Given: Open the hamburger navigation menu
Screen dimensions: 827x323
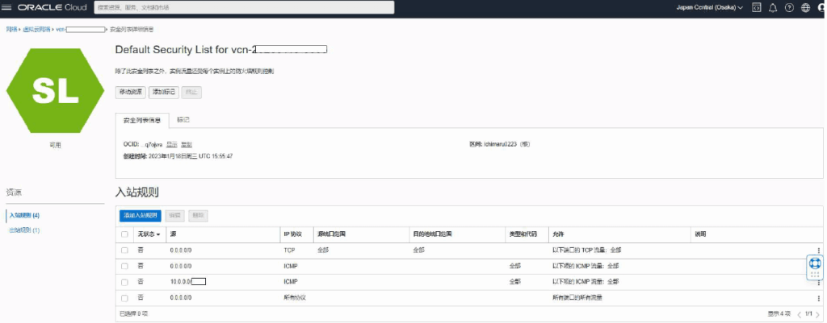Looking at the screenshot, I should pos(7,7).
